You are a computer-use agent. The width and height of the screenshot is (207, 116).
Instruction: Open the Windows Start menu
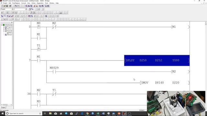pyautogui.click(x=3, y=113)
